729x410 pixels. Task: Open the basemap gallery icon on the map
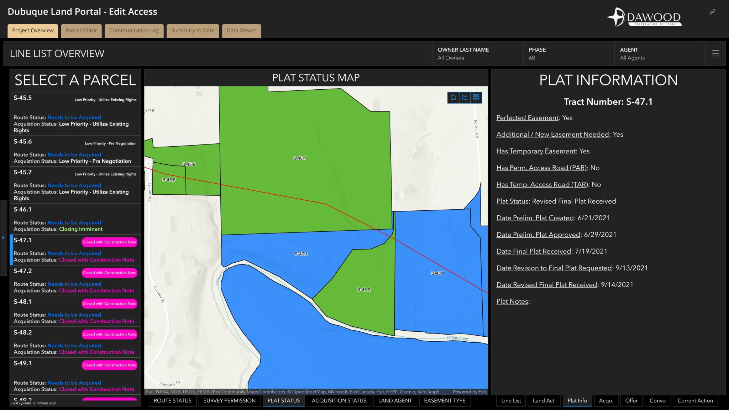476,98
